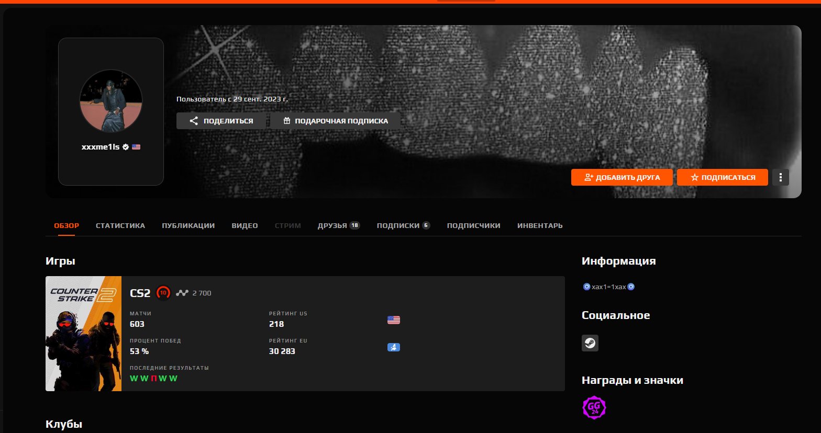Click the Подписаться follow button

click(x=723, y=177)
